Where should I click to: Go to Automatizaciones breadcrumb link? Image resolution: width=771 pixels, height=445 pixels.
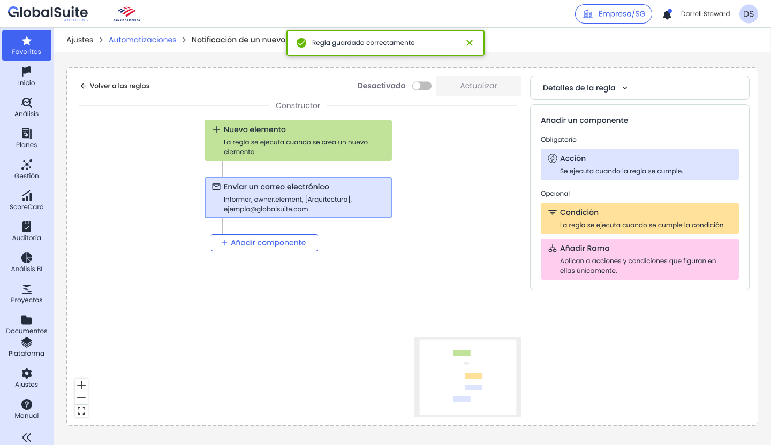(x=142, y=40)
